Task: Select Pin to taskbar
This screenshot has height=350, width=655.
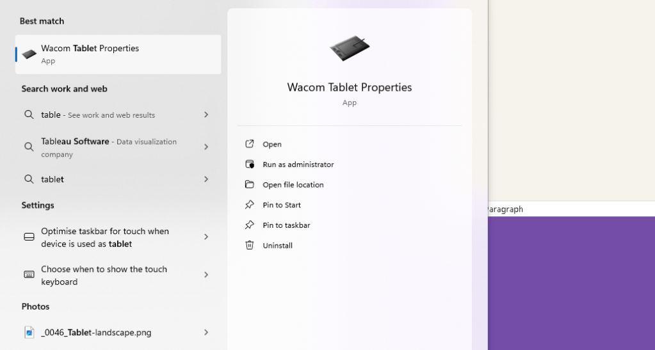Action: [286, 225]
